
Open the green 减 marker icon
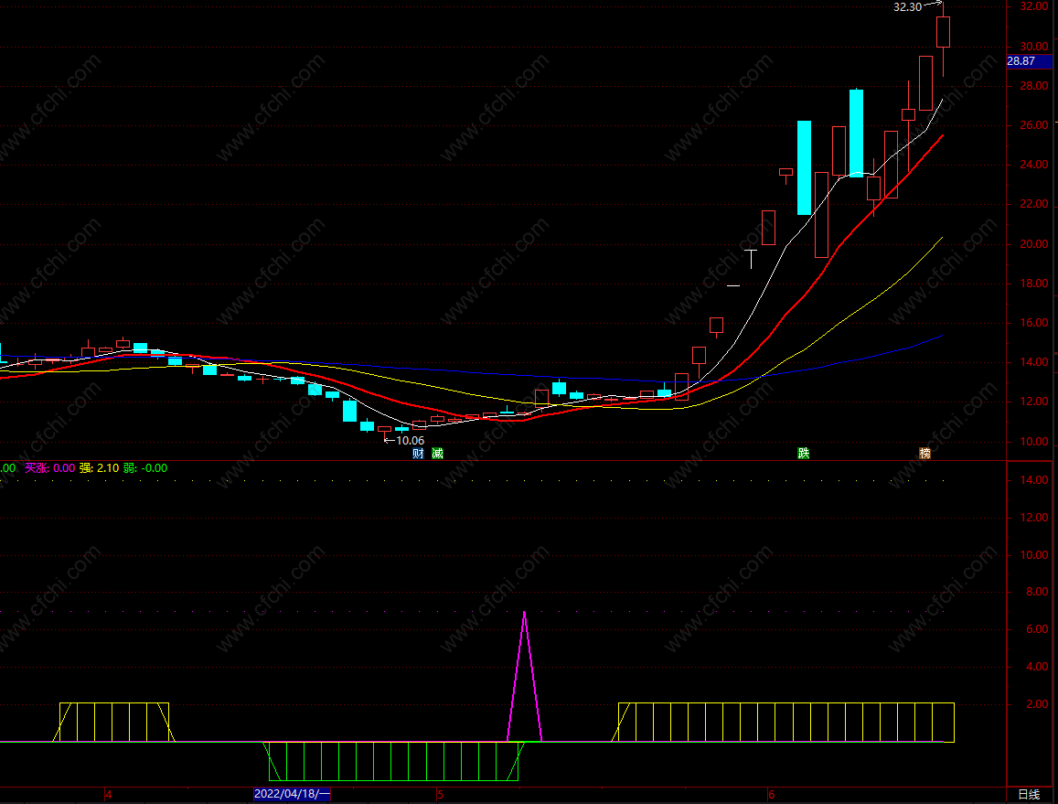coord(437,454)
